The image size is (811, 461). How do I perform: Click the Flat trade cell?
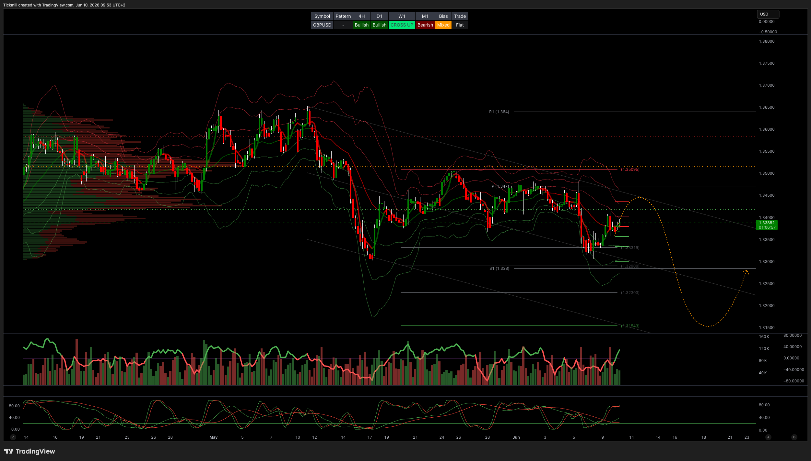(460, 25)
